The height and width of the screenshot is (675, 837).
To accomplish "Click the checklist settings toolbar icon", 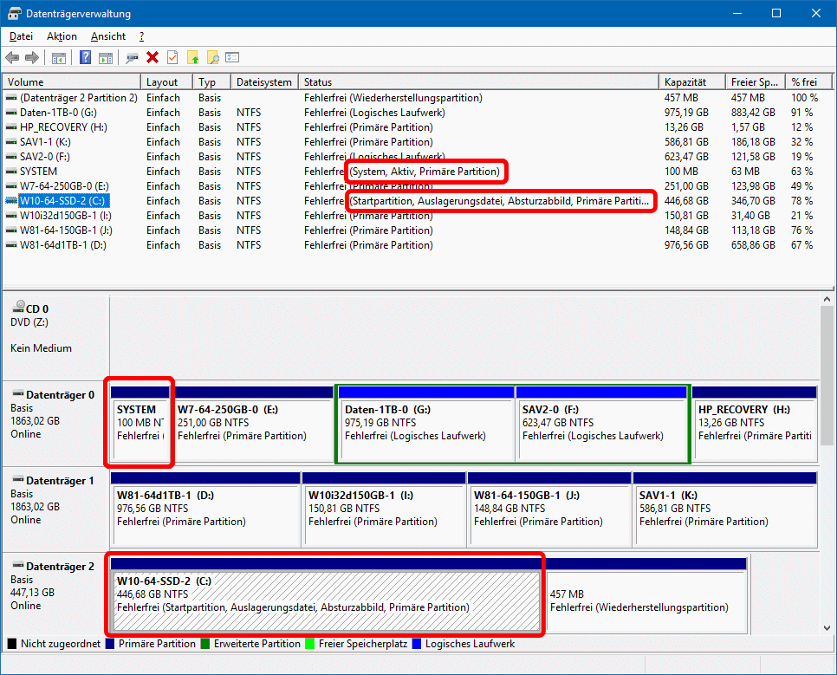I will [x=232, y=58].
